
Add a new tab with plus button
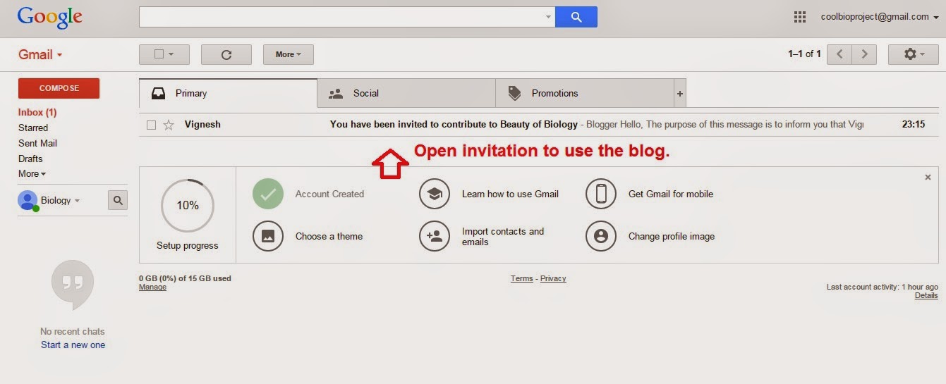(x=680, y=93)
